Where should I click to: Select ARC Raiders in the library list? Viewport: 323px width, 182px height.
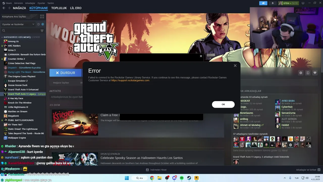[14, 46]
